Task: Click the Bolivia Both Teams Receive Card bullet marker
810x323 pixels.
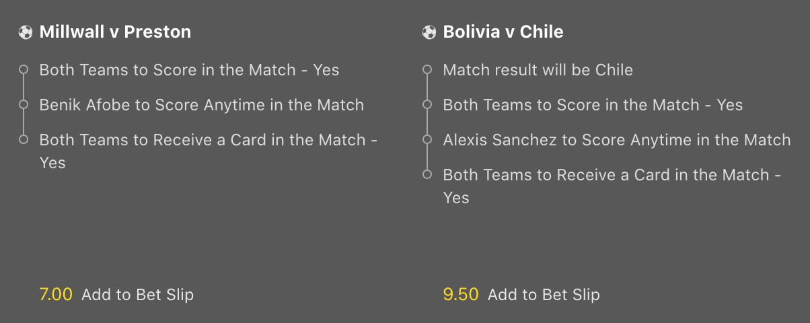Action: click(x=427, y=174)
